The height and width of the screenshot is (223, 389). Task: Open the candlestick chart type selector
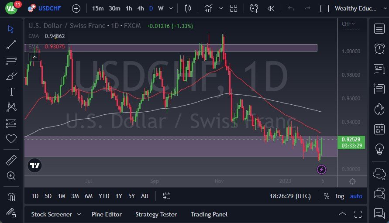click(x=188, y=8)
